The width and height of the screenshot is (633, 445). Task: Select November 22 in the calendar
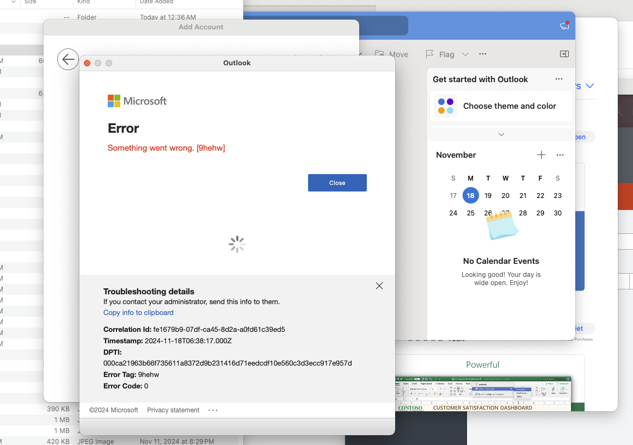(540, 196)
